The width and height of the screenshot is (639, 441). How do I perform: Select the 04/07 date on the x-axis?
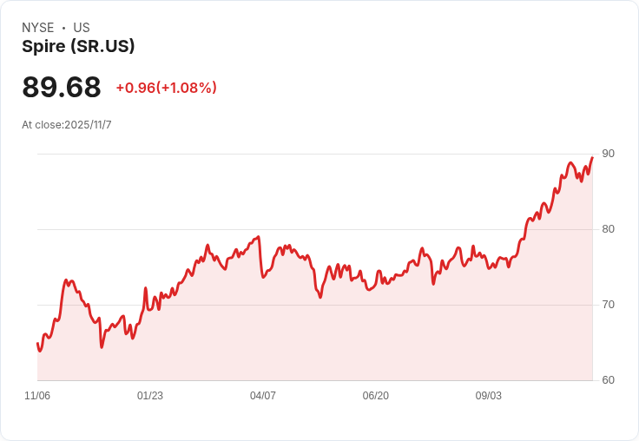[x=263, y=396]
